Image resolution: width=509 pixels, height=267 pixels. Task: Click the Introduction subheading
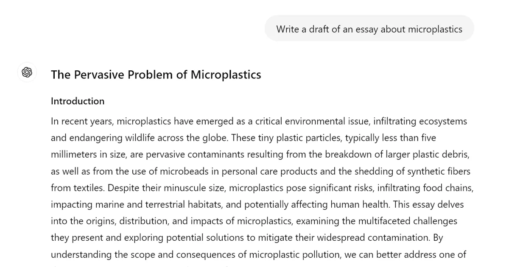(78, 101)
